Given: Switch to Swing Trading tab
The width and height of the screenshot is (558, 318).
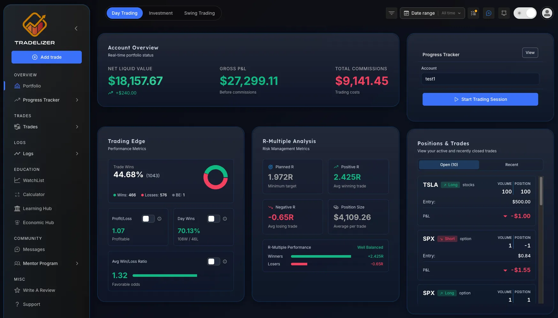Looking at the screenshot, I should click(x=199, y=13).
